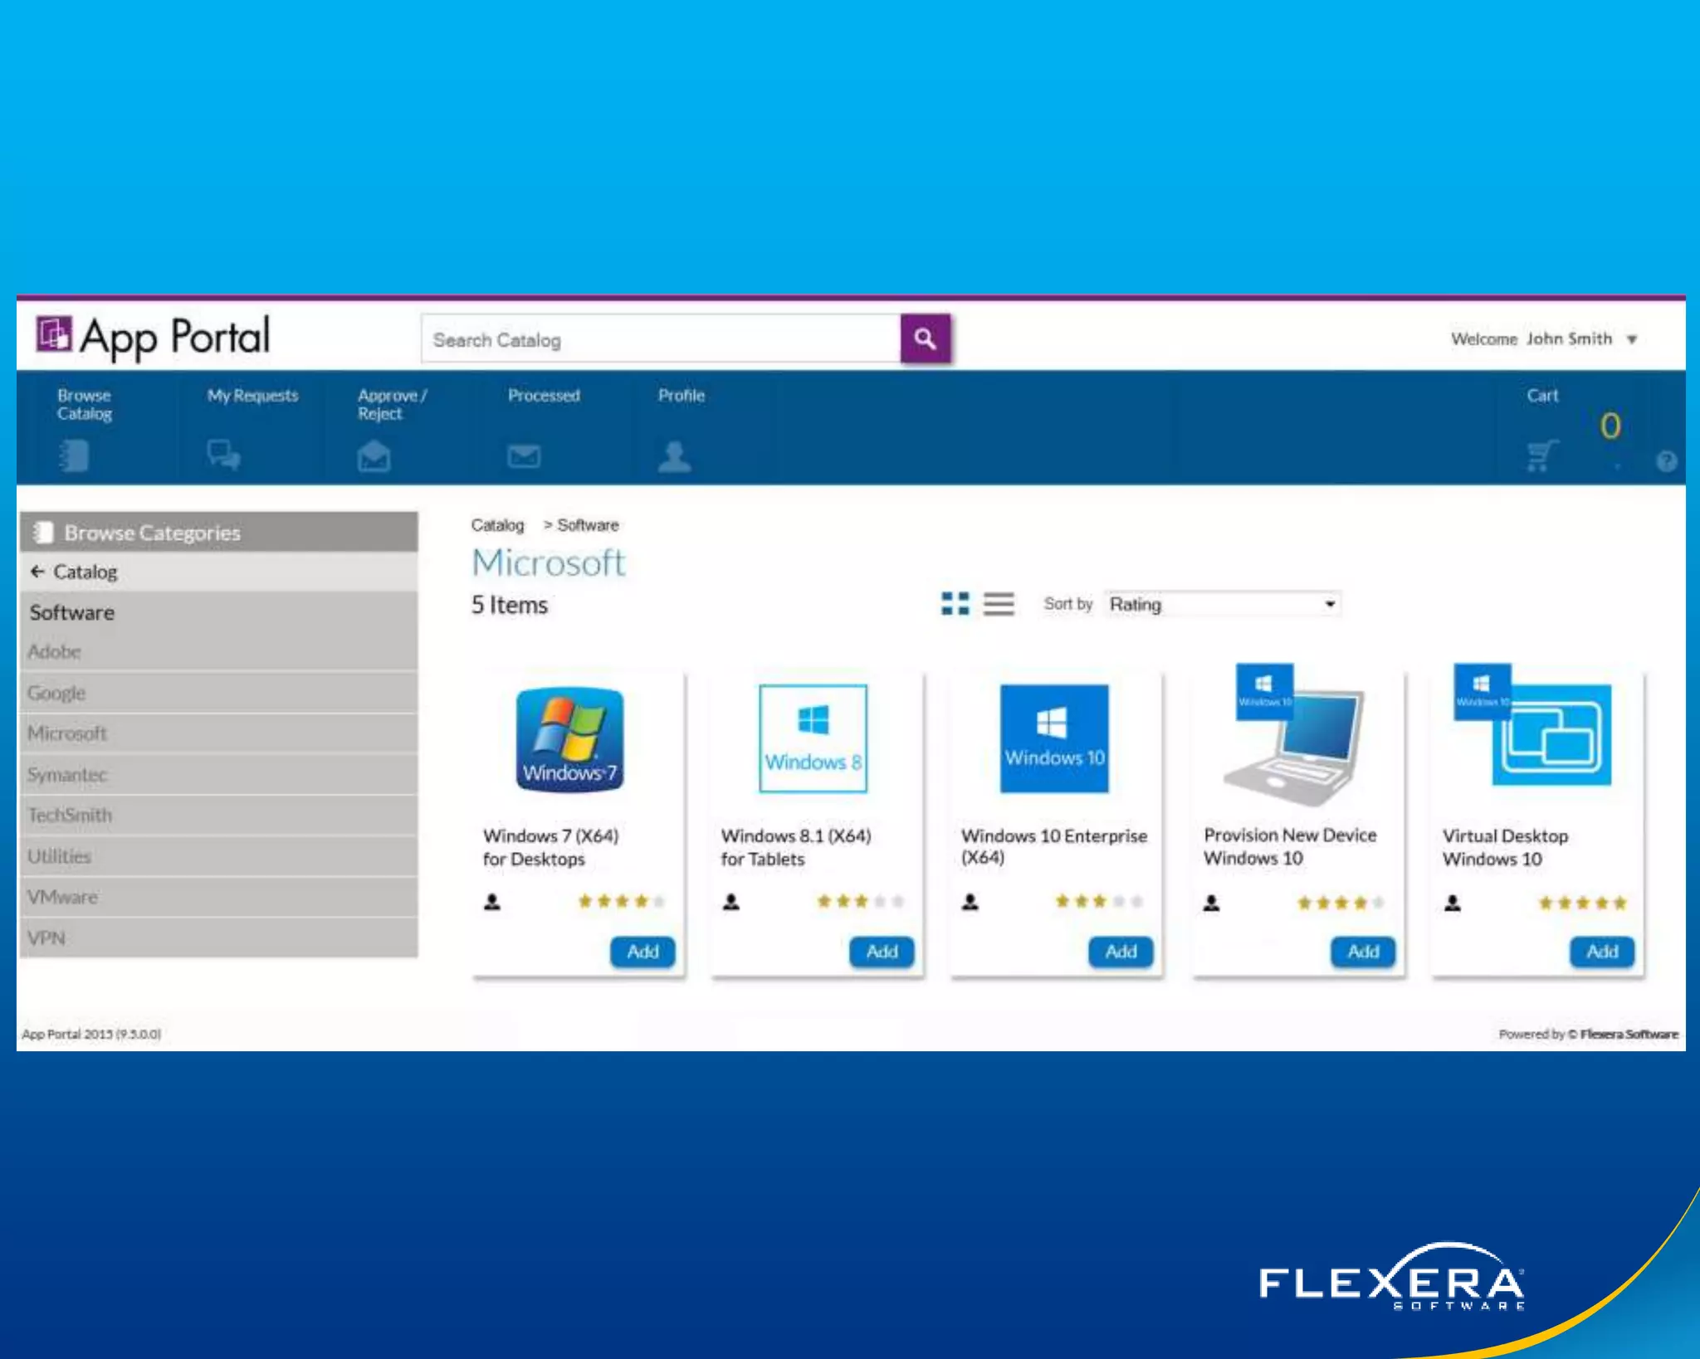Open the Virtual Desktop Windows 10 image

click(1532, 725)
